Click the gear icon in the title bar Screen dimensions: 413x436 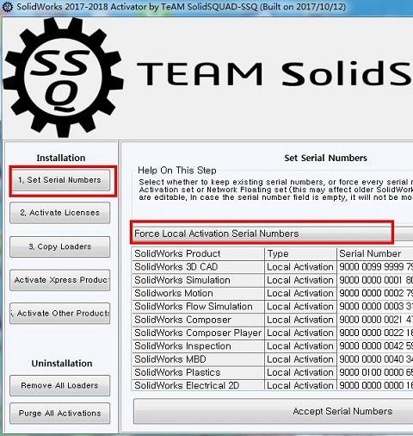7,7
